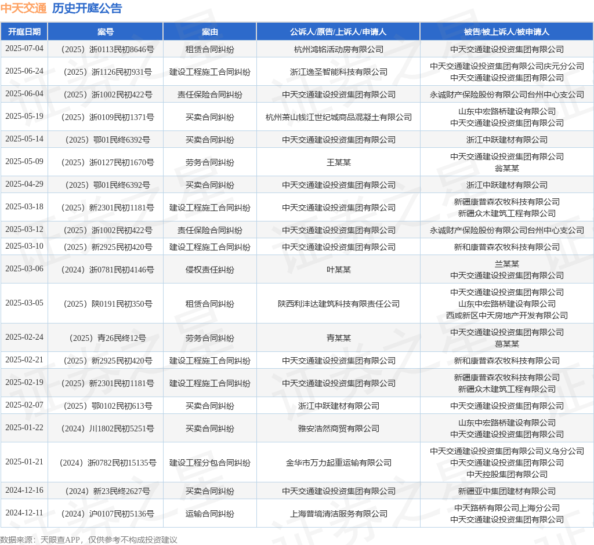Screen dimensions: 594x545
Task: Click date 2025-01-21
Action: pos(24,462)
